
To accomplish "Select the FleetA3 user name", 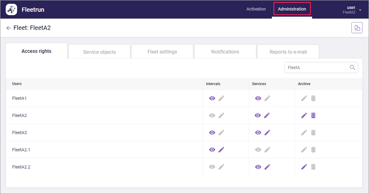I will (x=19, y=133).
